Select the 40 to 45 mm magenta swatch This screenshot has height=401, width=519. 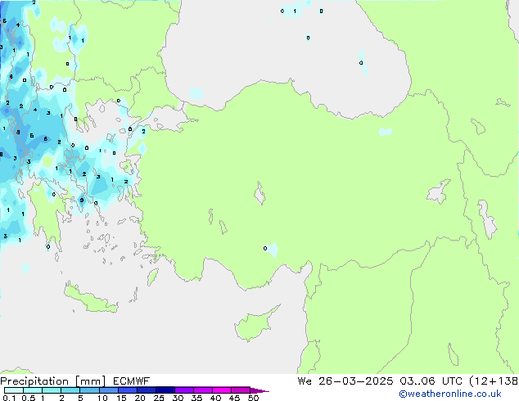[222, 390]
